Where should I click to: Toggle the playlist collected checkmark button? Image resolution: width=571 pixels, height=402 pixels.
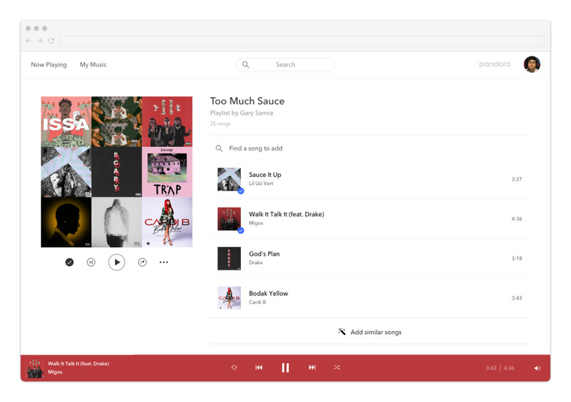click(70, 262)
